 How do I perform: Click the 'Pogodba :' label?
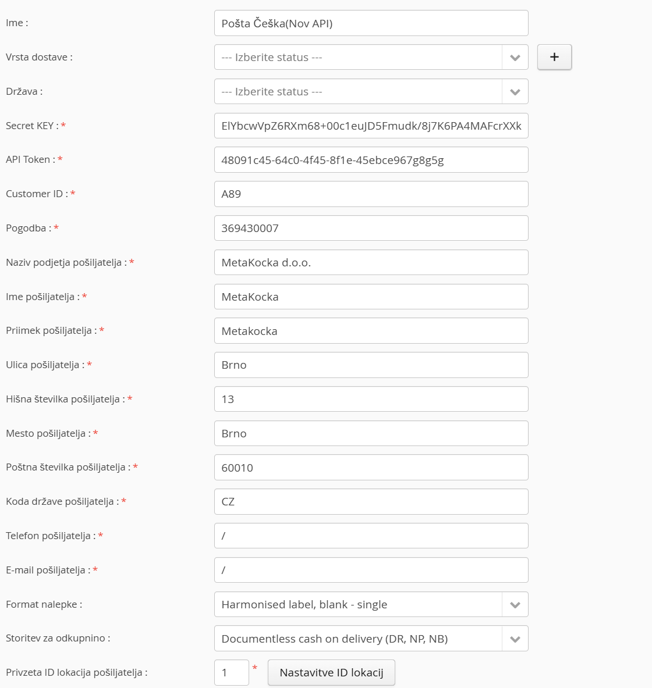(x=29, y=228)
